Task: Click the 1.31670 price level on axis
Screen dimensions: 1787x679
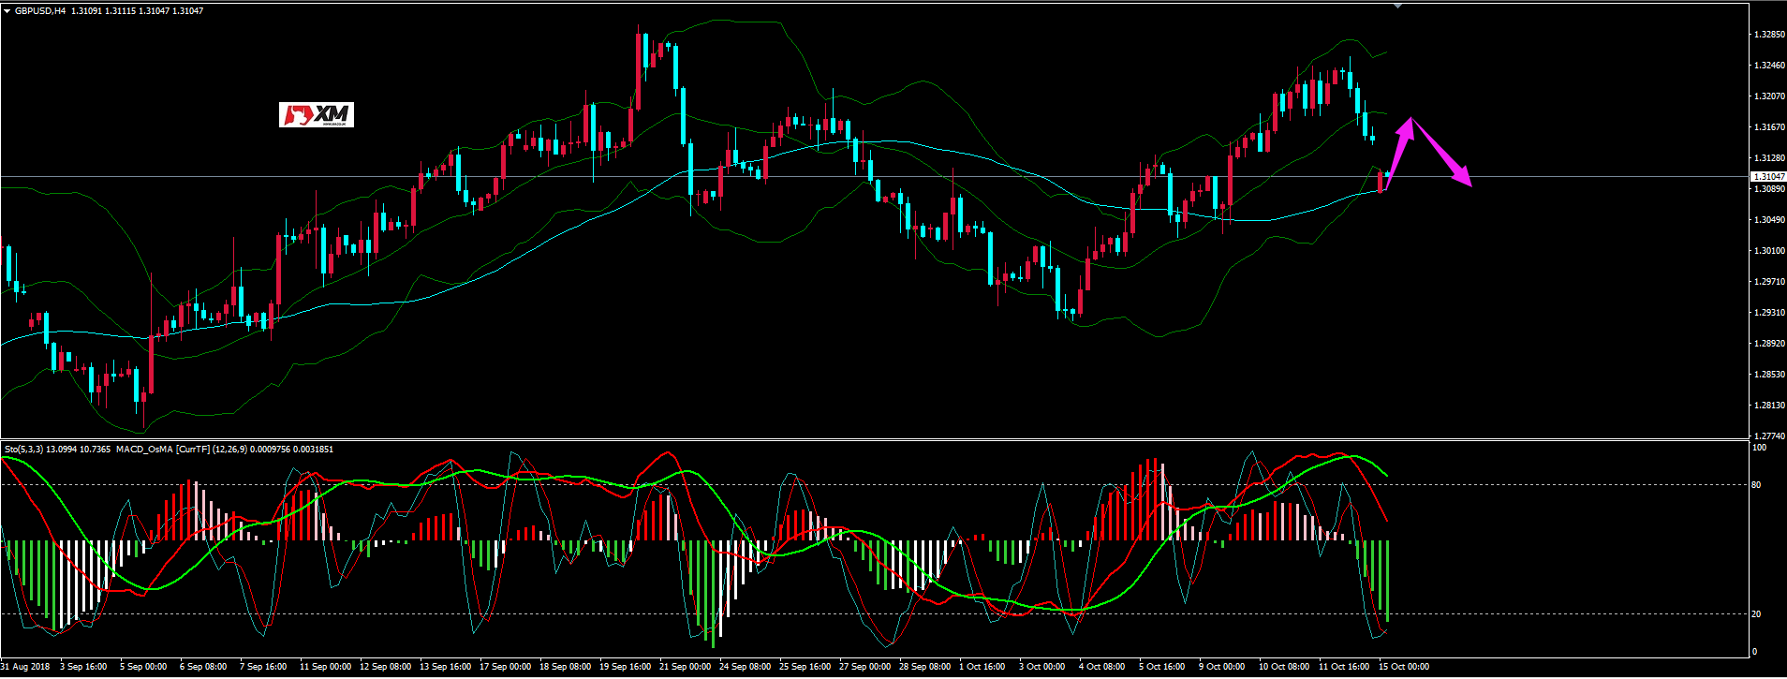Action: [1768, 127]
